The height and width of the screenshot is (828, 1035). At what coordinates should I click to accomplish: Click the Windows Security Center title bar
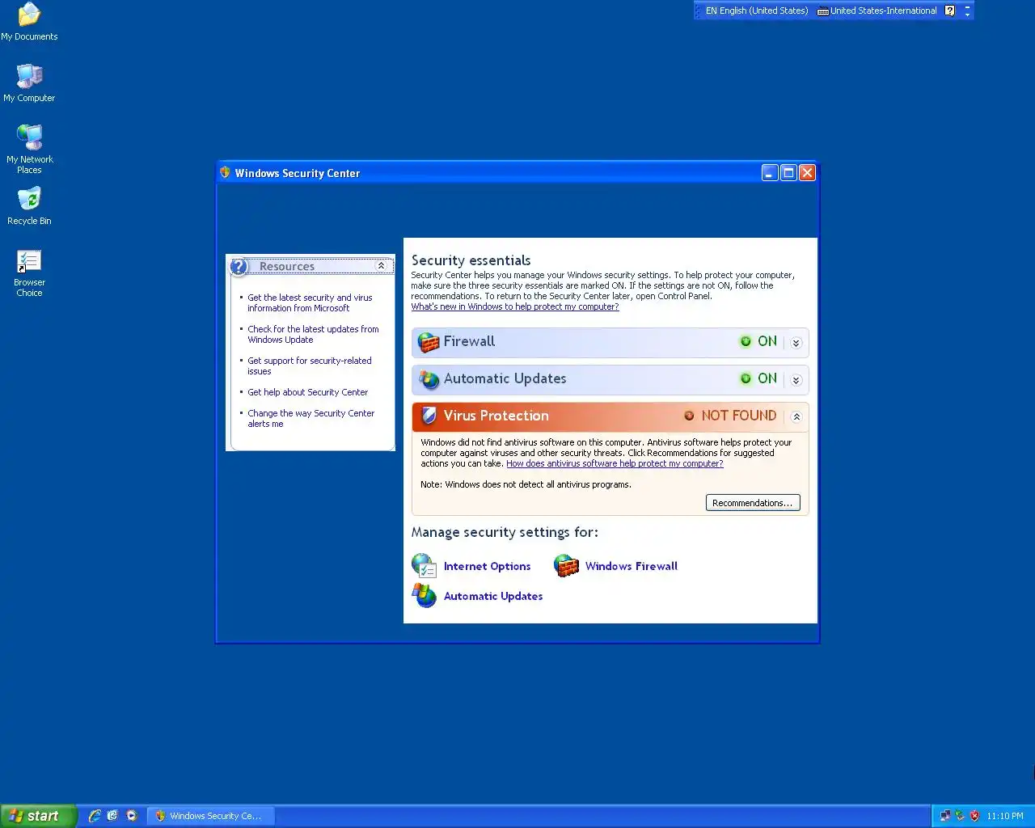517,172
